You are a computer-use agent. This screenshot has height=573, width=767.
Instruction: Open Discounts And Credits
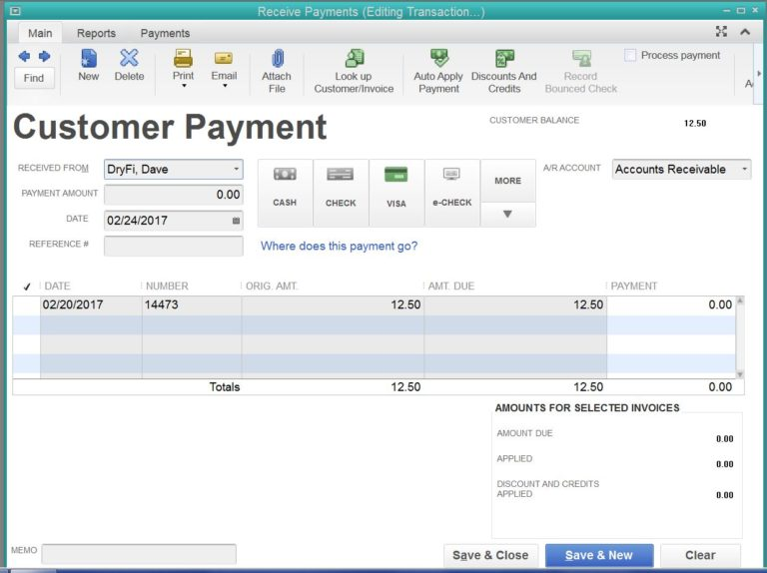[503, 71]
